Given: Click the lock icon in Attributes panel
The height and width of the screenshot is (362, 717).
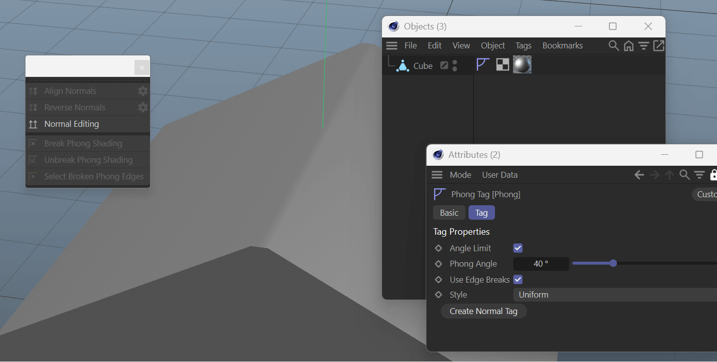Looking at the screenshot, I should coord(713,175).
